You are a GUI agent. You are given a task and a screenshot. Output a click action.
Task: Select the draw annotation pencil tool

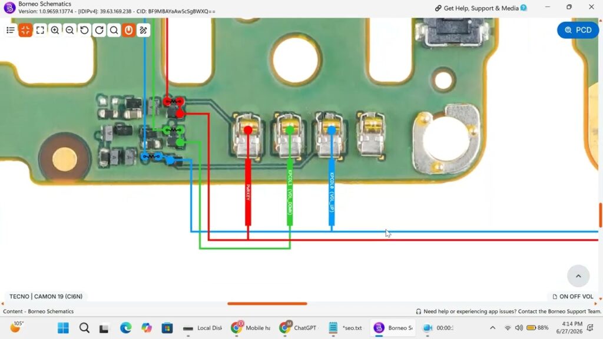click(144, 30)
